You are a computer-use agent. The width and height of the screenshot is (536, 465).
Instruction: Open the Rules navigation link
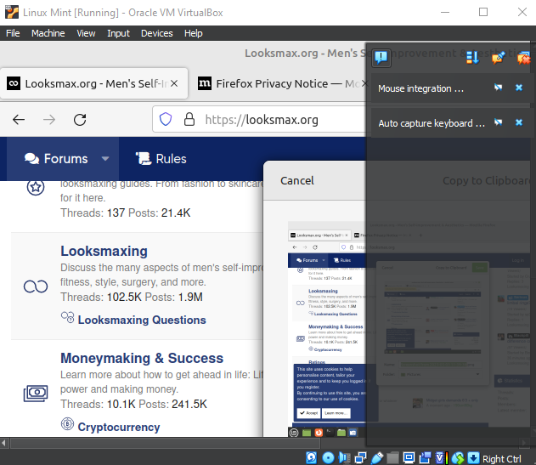(161, 159)
